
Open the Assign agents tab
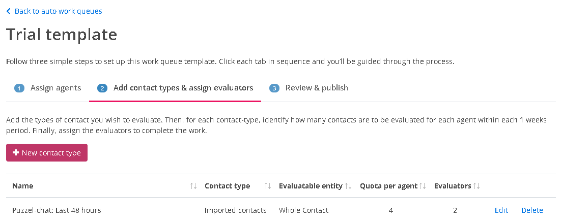[55, 88]
